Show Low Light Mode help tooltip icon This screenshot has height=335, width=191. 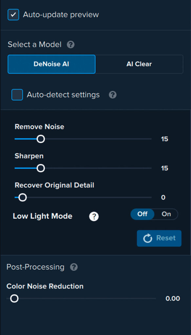point(94,217)
